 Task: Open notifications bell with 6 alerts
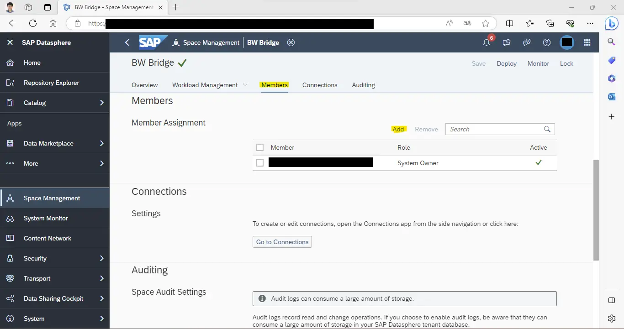coord(487,42)
